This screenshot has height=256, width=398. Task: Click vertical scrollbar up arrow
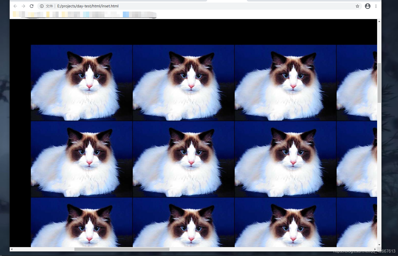[379, 21]
